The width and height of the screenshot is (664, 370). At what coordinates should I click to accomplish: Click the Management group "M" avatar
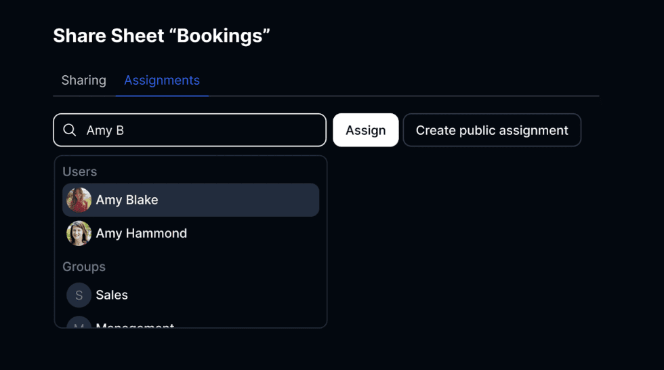pos(79,324)
